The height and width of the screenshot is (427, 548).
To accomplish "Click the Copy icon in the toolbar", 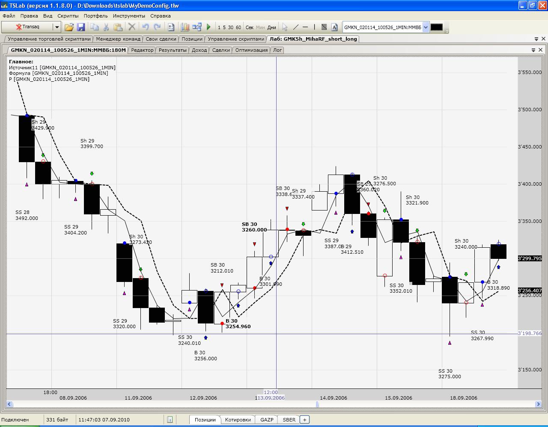I will (94, 27).
